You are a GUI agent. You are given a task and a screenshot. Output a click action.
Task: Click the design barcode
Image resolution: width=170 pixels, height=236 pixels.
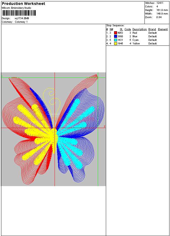coord(19,13)
